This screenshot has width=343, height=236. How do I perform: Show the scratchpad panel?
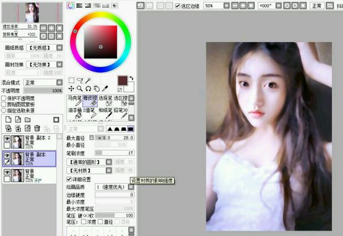click(x=114, y=5)
